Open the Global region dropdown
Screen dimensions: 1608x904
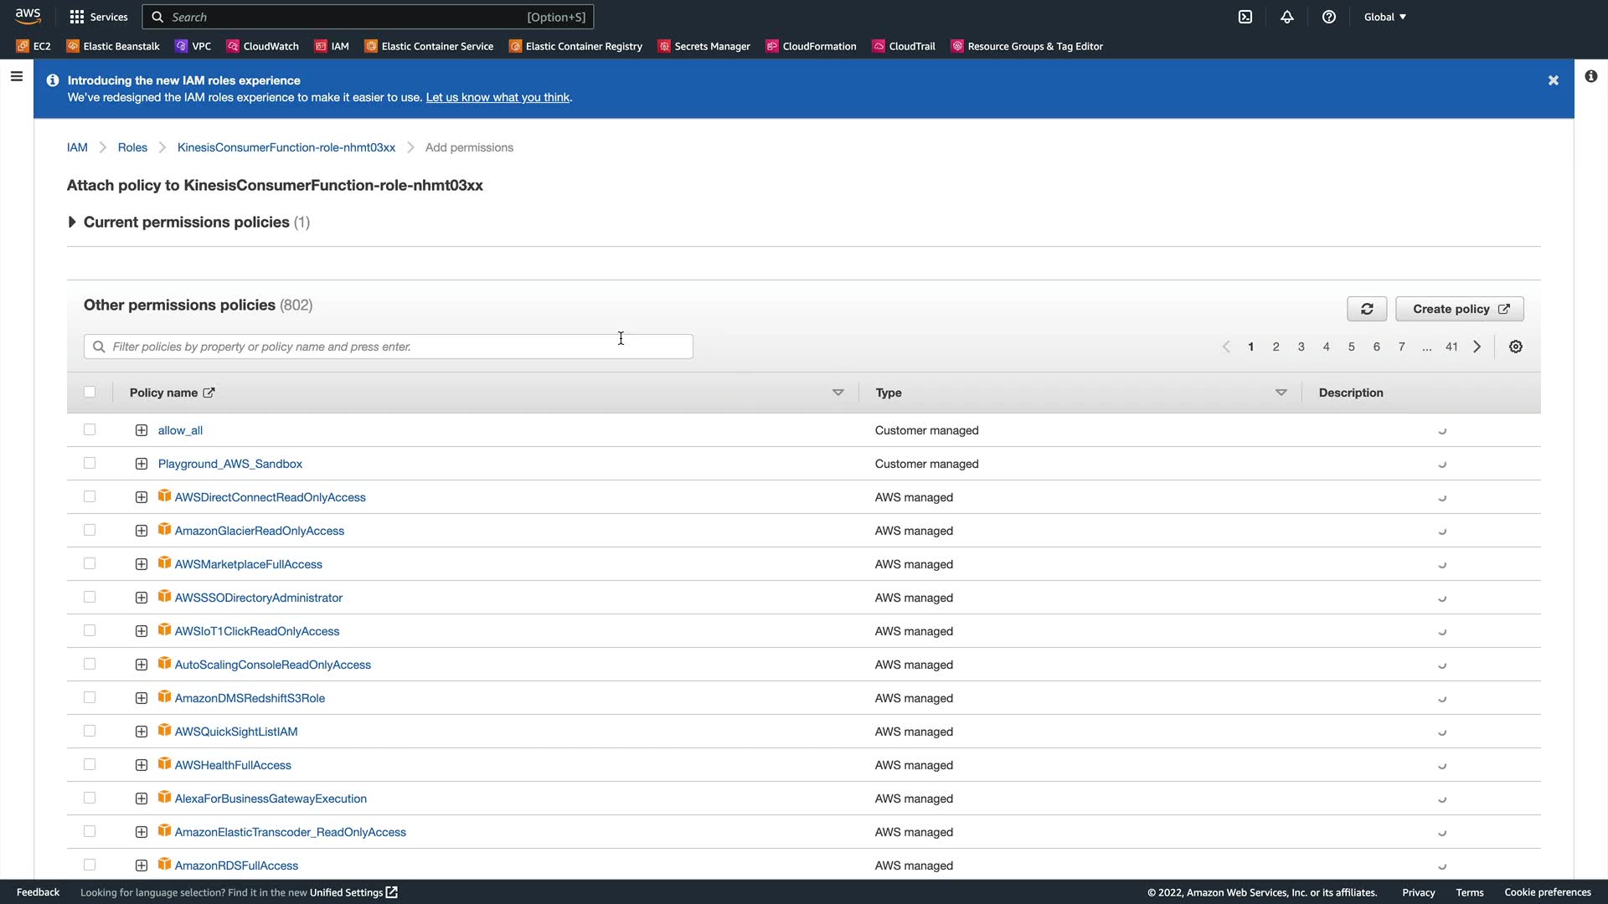[x=1385, y=17]
